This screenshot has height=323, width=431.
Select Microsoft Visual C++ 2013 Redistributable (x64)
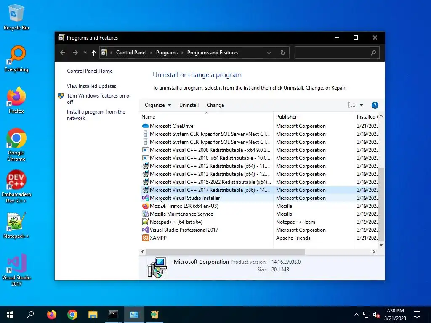pyautogui.click(x=259, y=174)
